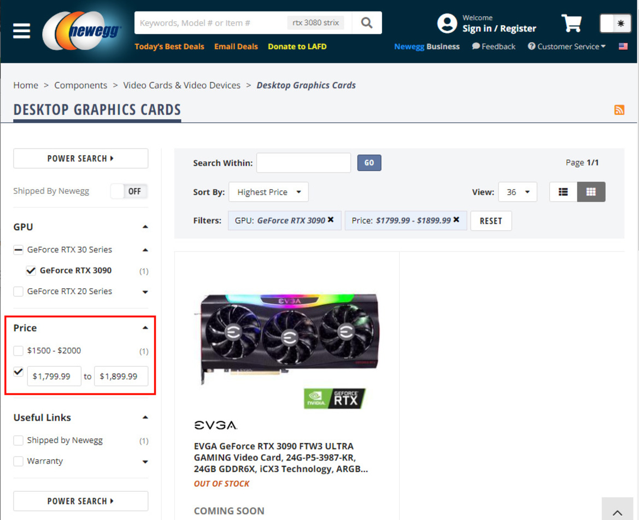Click the Desktop Graphics Cards breadcrumb
Screen dimensions: 639x520
point(306,85)
